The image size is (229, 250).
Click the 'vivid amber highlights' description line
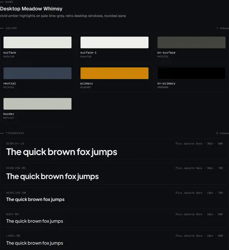[63, 16]
